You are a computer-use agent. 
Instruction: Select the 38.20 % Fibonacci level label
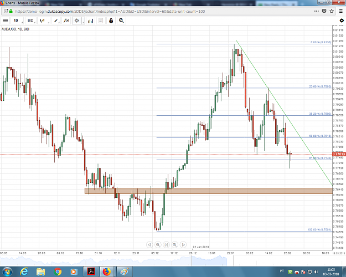[320, 114]
